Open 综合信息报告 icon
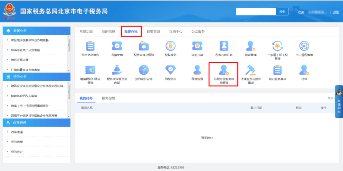 point(90,46)
